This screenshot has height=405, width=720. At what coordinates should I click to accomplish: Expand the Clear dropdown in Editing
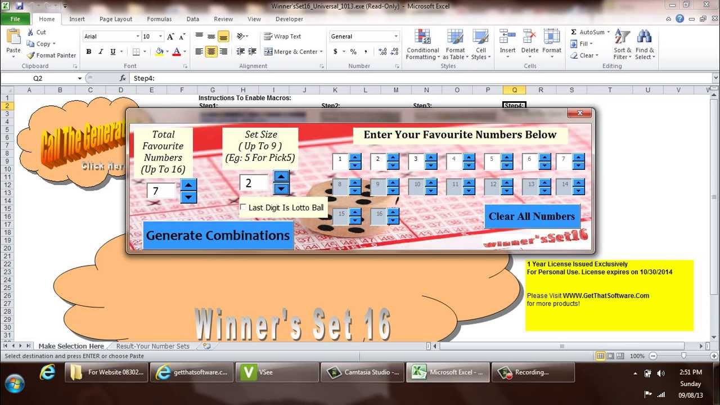tap(597, 56)
